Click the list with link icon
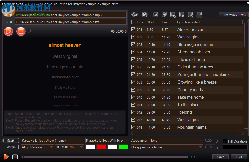This screenshot has width=249, height=162. (173, 15)
